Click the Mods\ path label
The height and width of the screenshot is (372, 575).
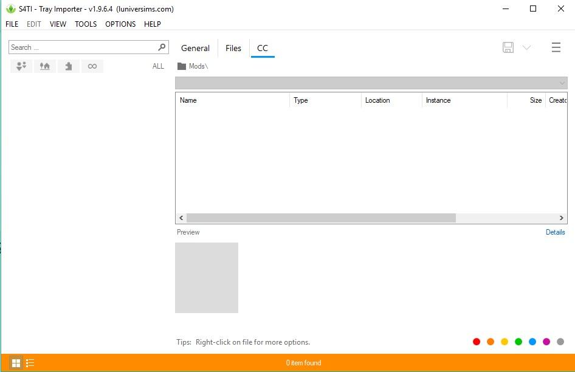pyautogui.click(x=198, y=66)
